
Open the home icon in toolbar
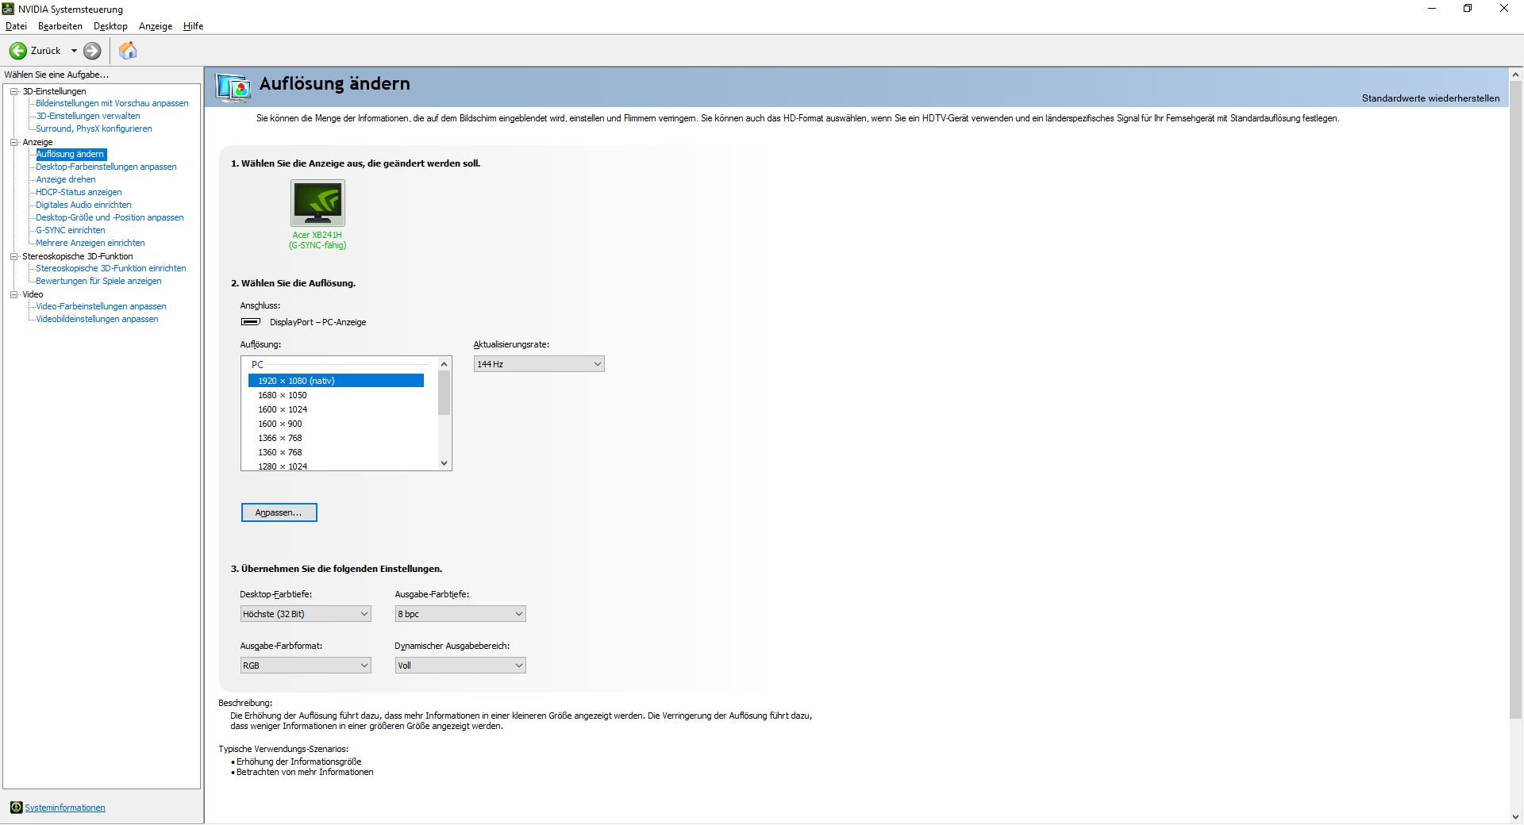[128, 51]
